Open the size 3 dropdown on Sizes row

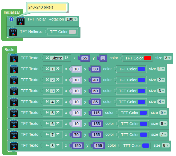point(167,58)
